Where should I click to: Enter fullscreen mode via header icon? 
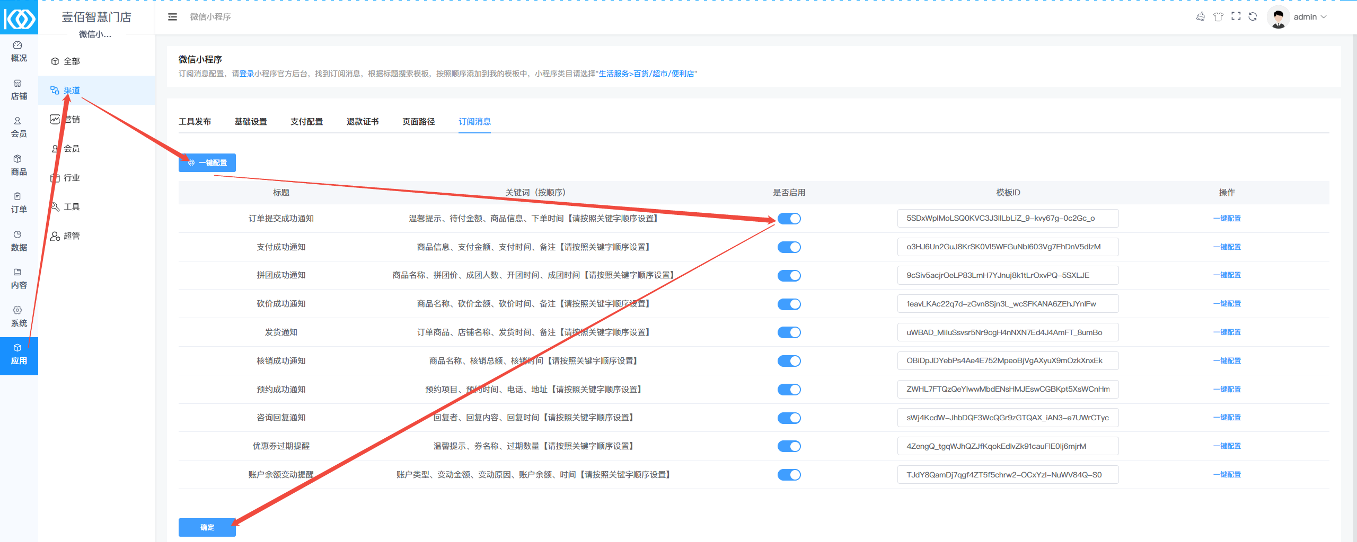[1236, 17]
